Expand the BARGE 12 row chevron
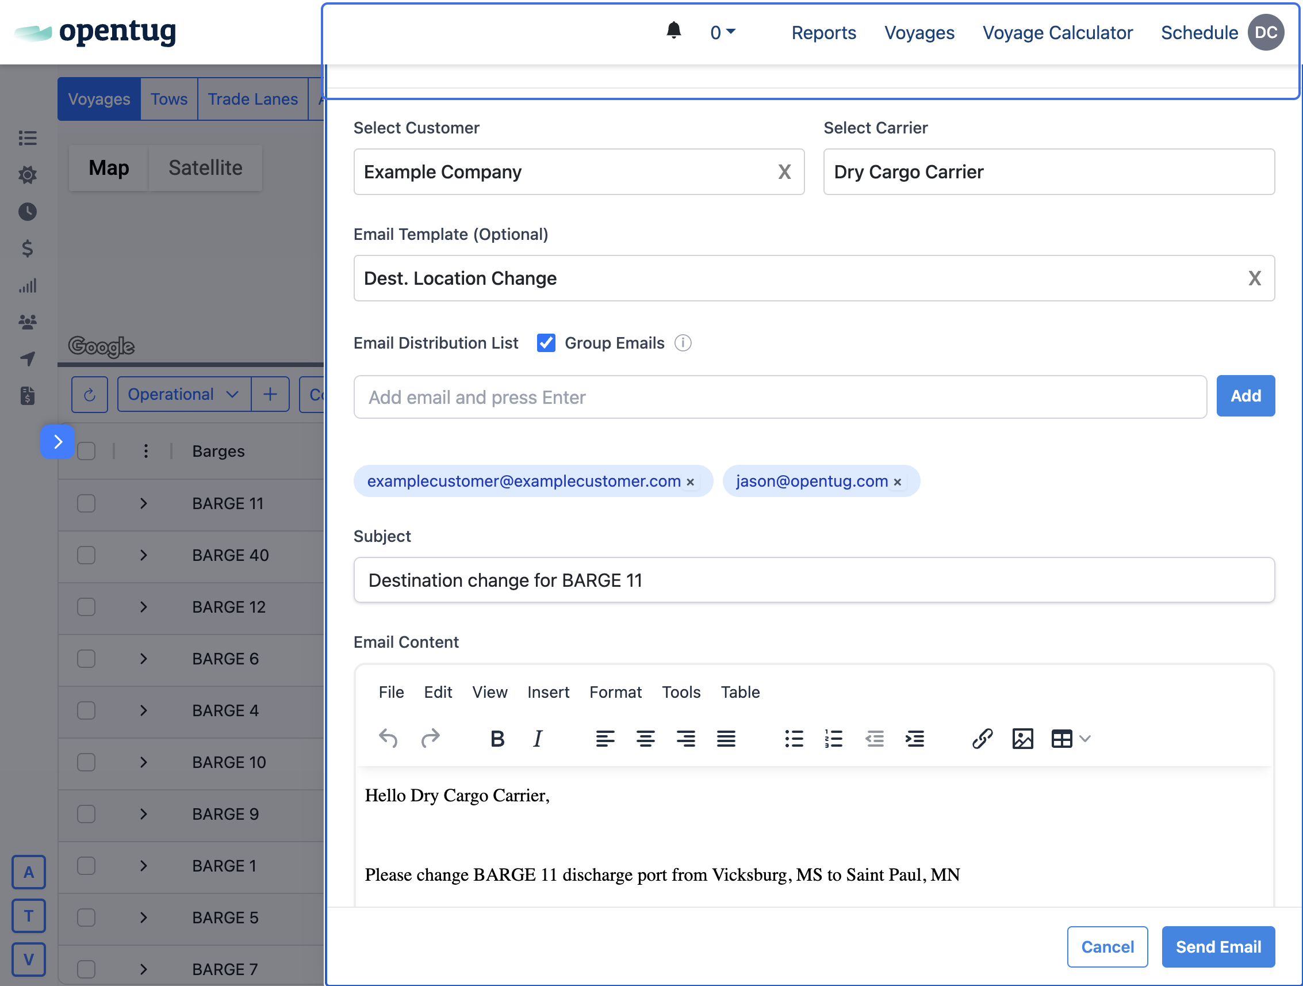Image resolution: width=1303 pixels, height=986 pixels. [144, 607]
